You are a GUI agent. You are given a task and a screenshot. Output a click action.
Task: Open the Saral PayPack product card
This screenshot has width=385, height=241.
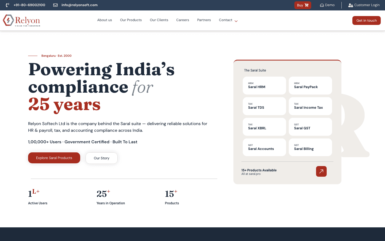[310, 85]
